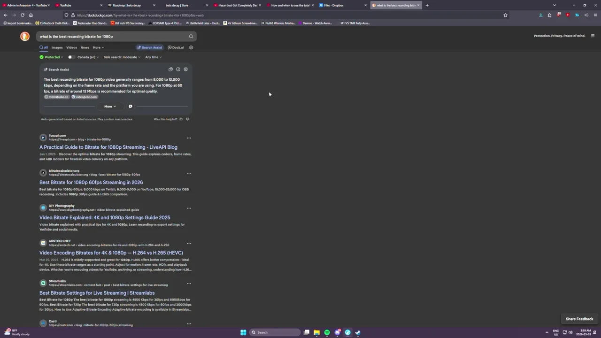
Task: Open Best Bitrate Settings Streamlabs result
Action: pos(97,293)
